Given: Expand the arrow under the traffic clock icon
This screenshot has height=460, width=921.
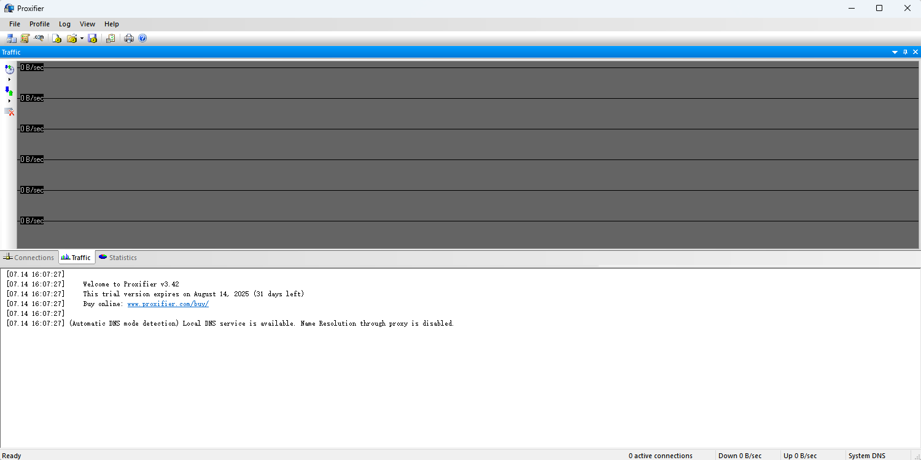Looking at the screenshot, I should point(9,80).
